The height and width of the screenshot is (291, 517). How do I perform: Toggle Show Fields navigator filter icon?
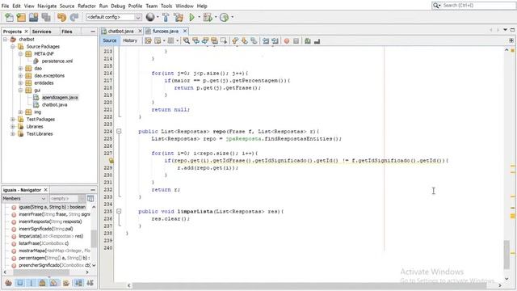(20, 283)
